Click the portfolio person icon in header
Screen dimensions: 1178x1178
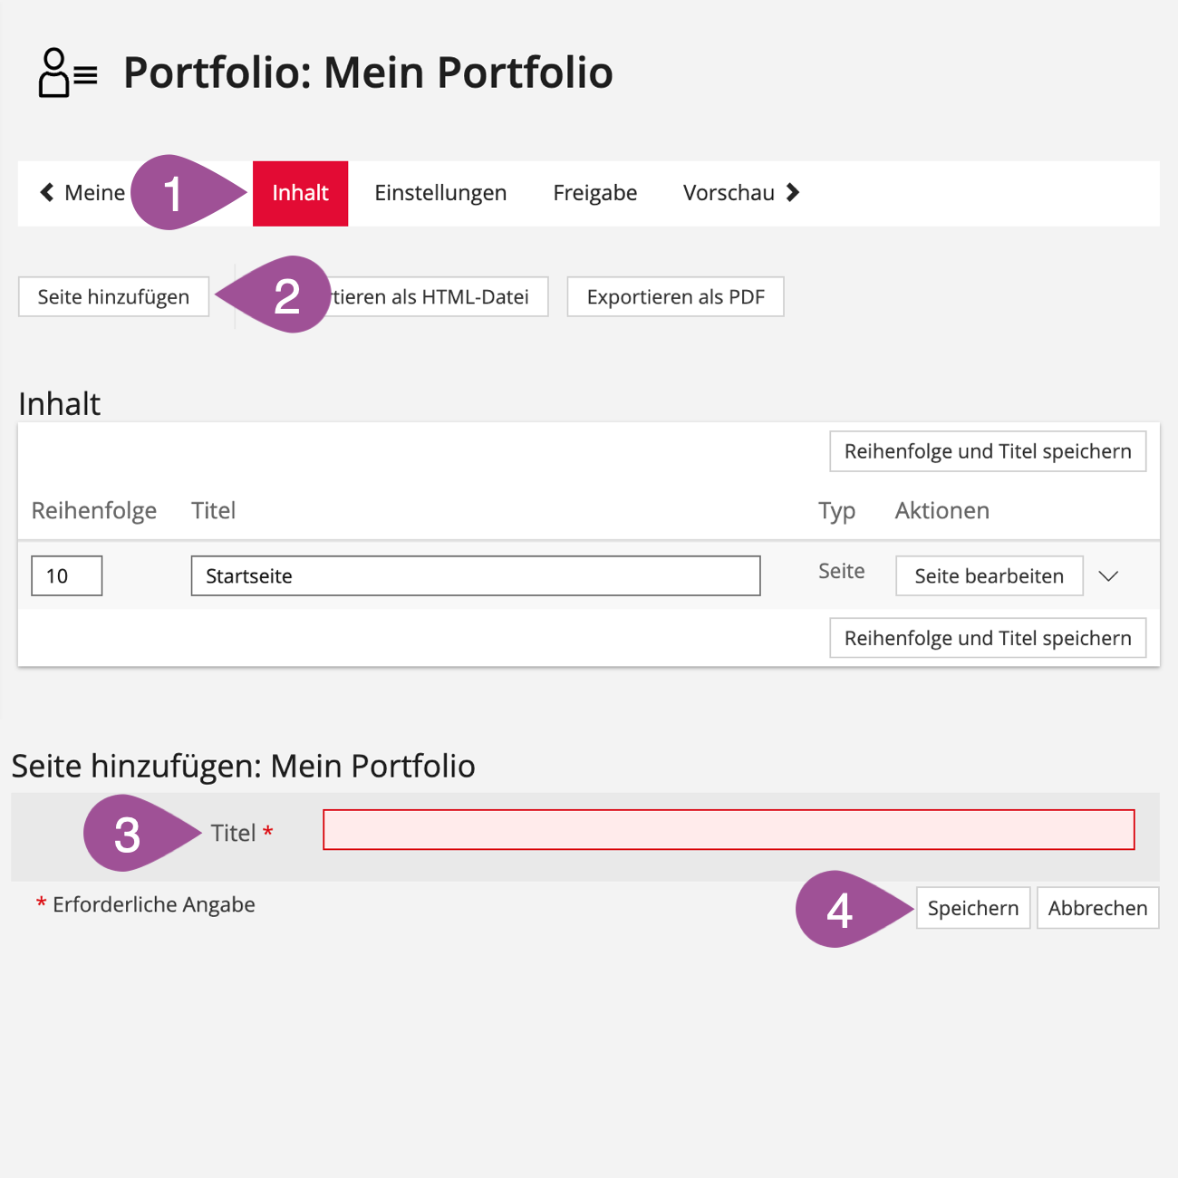point(66,72)
